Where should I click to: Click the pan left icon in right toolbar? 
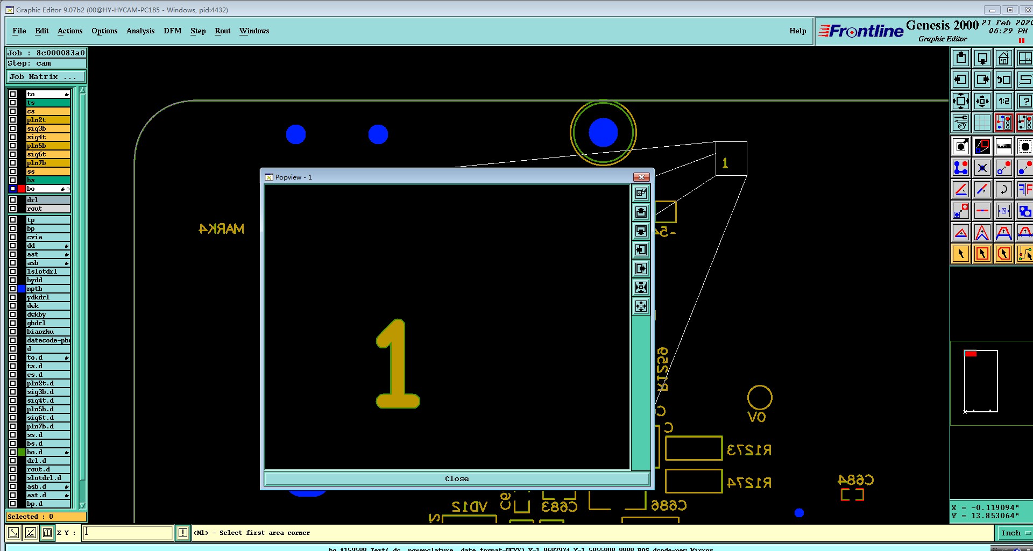[961, 80]
